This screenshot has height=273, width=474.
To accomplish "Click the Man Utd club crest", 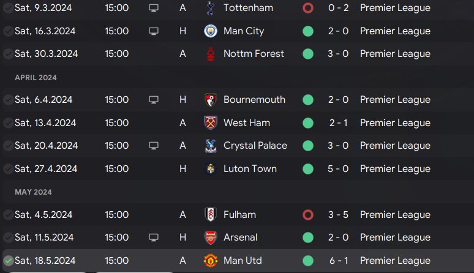I will tap(211, 261).
